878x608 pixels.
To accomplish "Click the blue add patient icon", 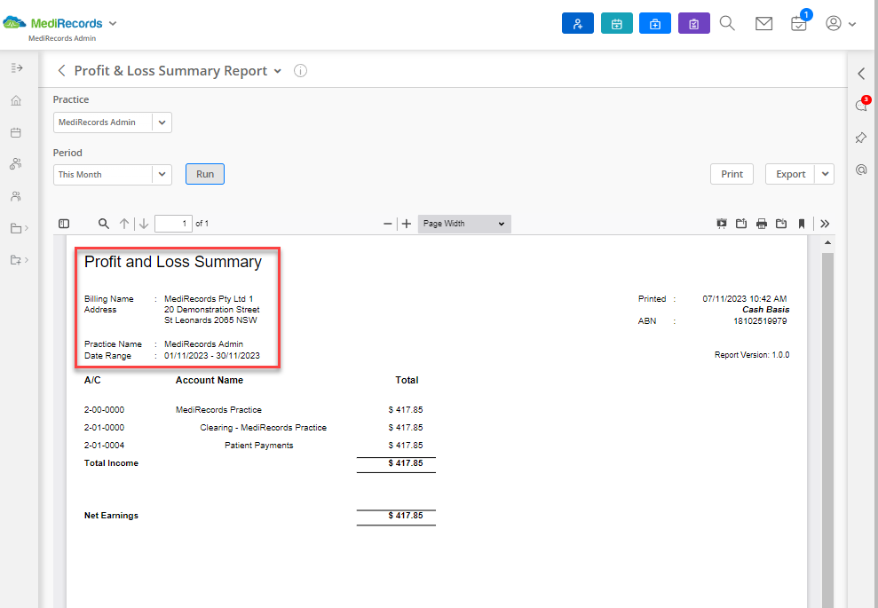I will coord(577,23).
